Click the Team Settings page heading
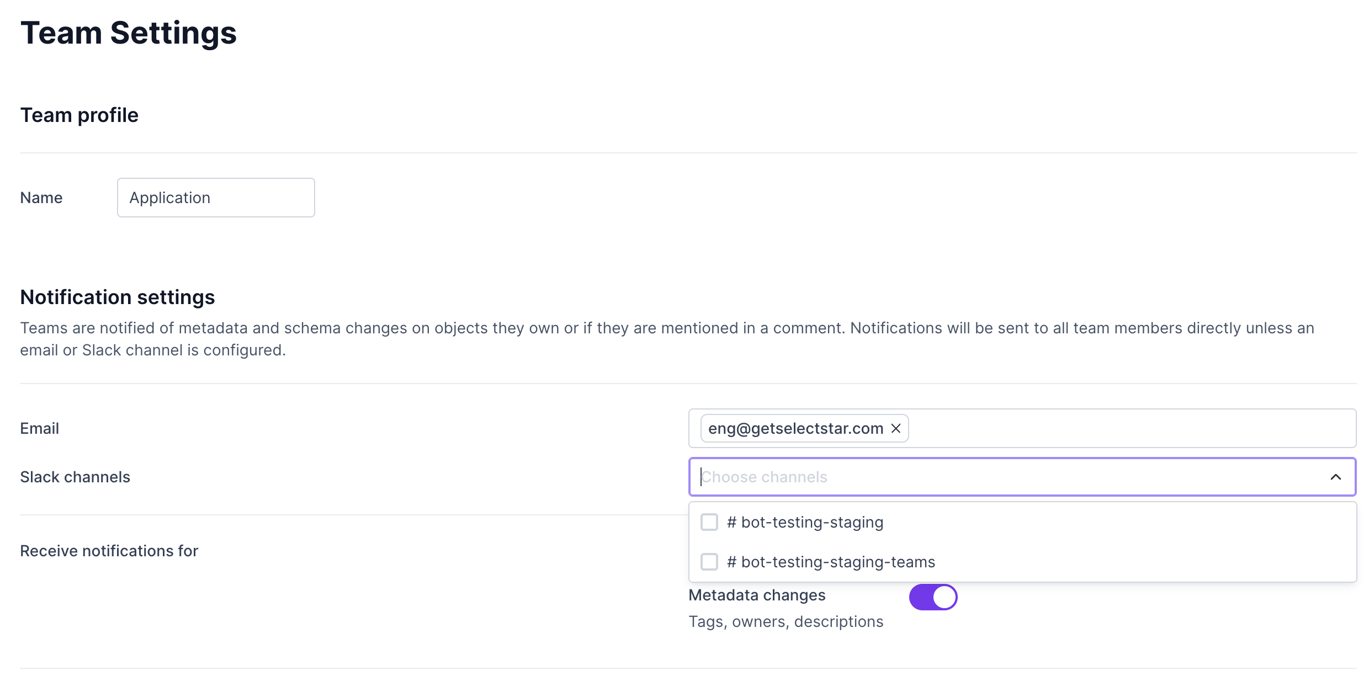This screenshot has width=1369, height=681. (x=129, y=33)
